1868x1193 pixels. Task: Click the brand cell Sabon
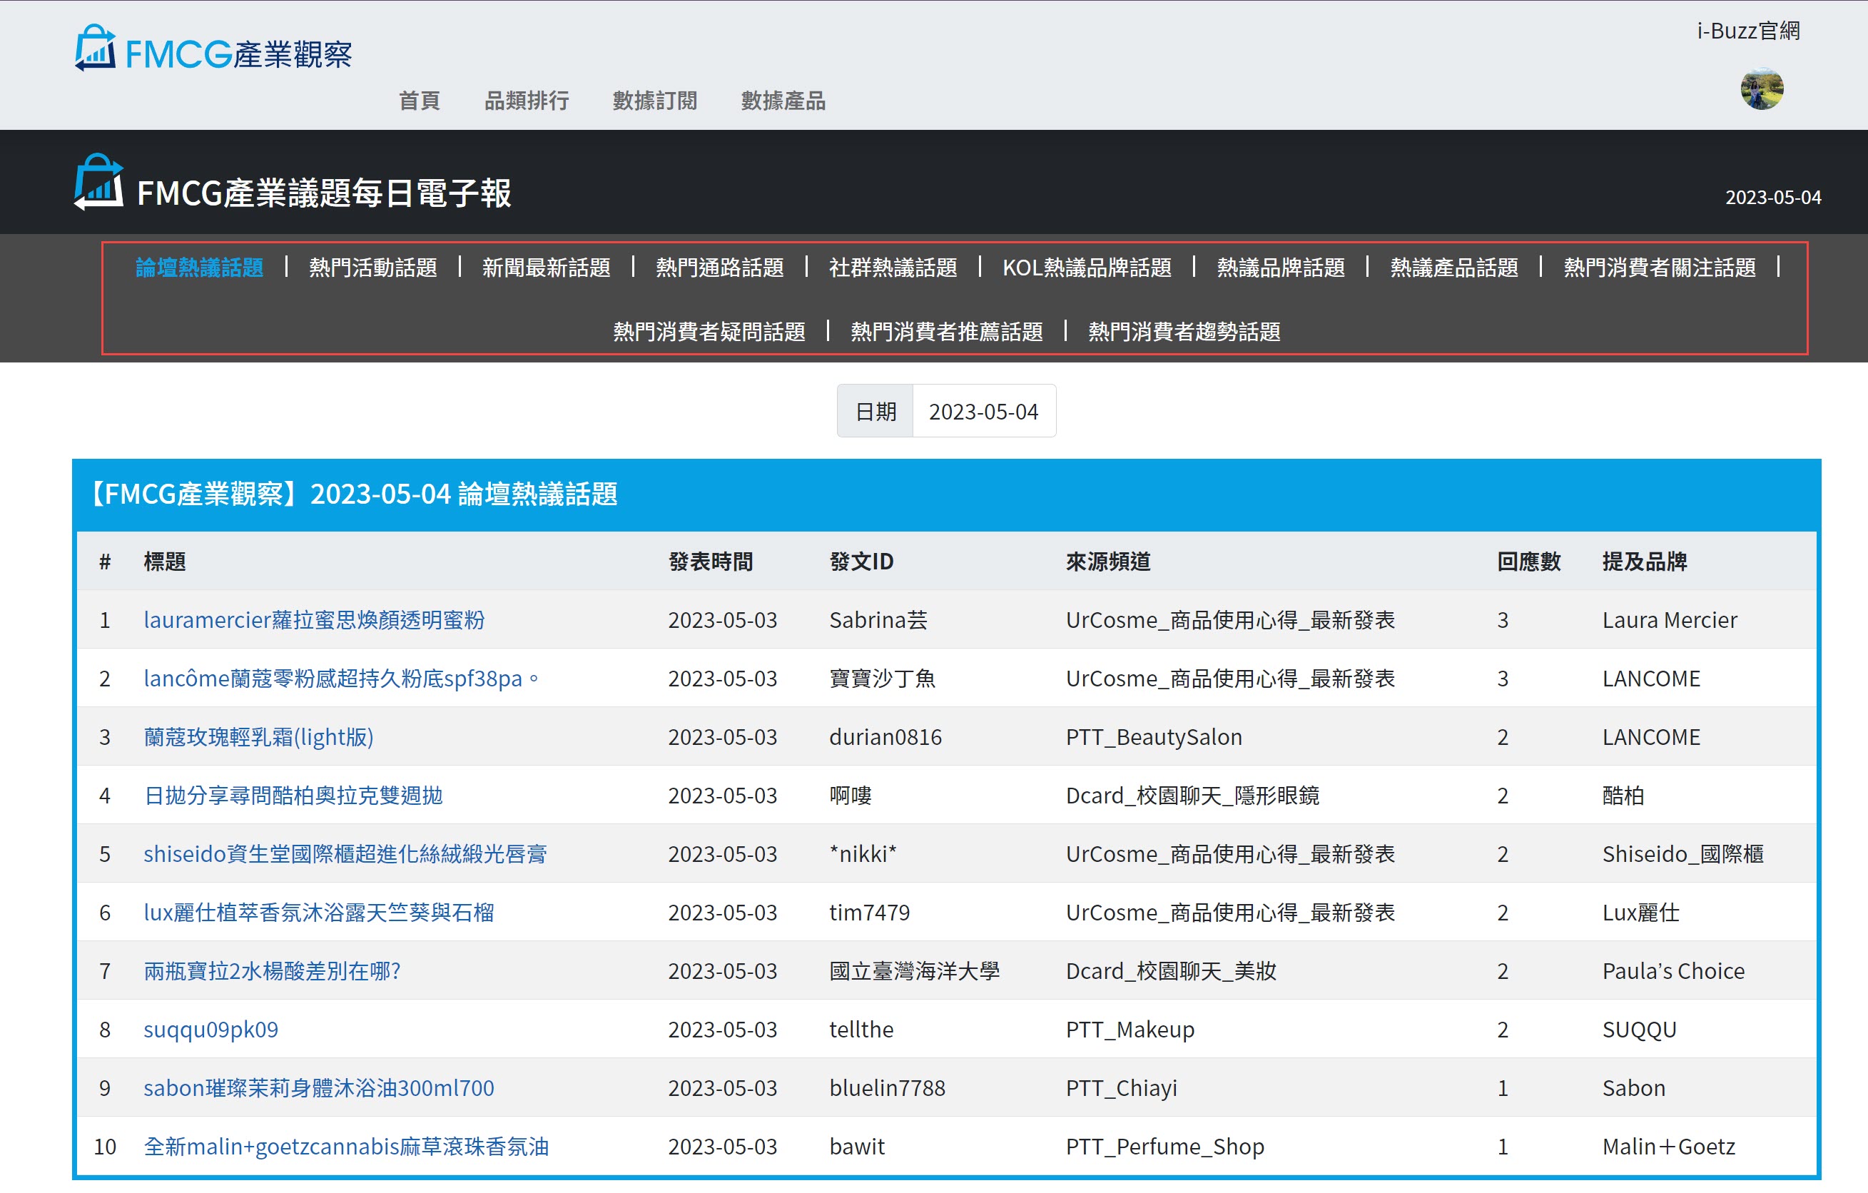1634,1088
